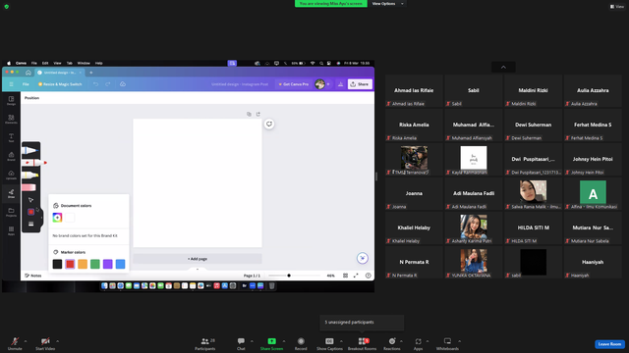Undo last action in Canva
Screen dimensions: 629x353
point(95,84)
